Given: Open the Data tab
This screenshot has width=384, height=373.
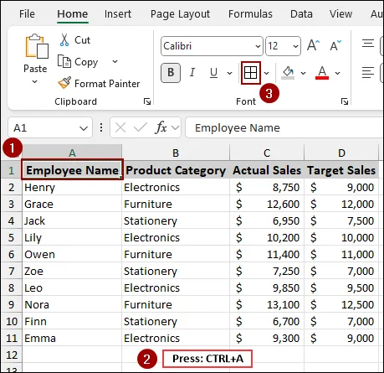Looking at the screenshot, I should pyautogui.click(x=301, y=14).
